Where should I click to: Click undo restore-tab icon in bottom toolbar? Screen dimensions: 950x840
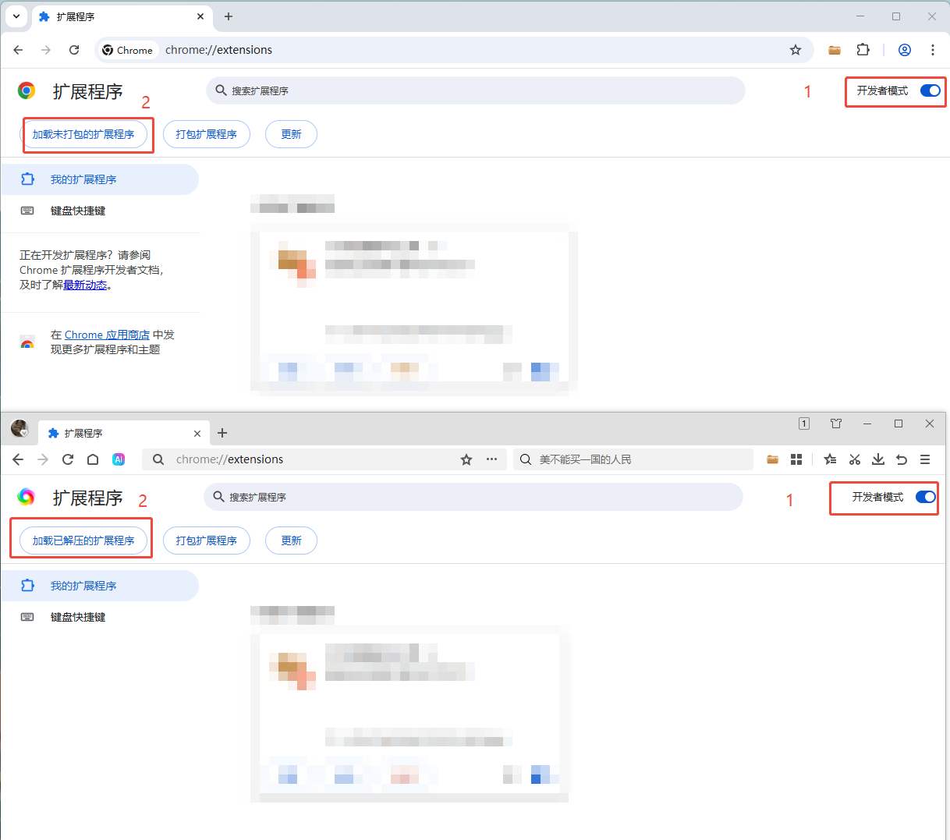pos(902,459)
